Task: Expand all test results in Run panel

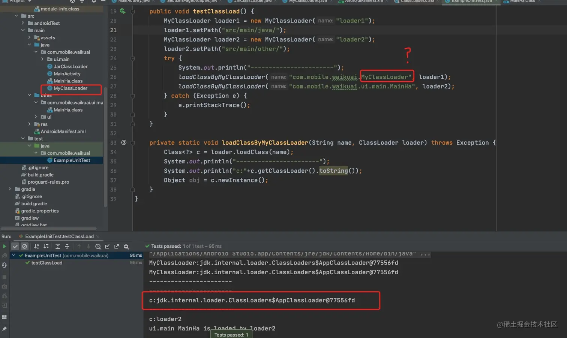Action: coord(57,246)
